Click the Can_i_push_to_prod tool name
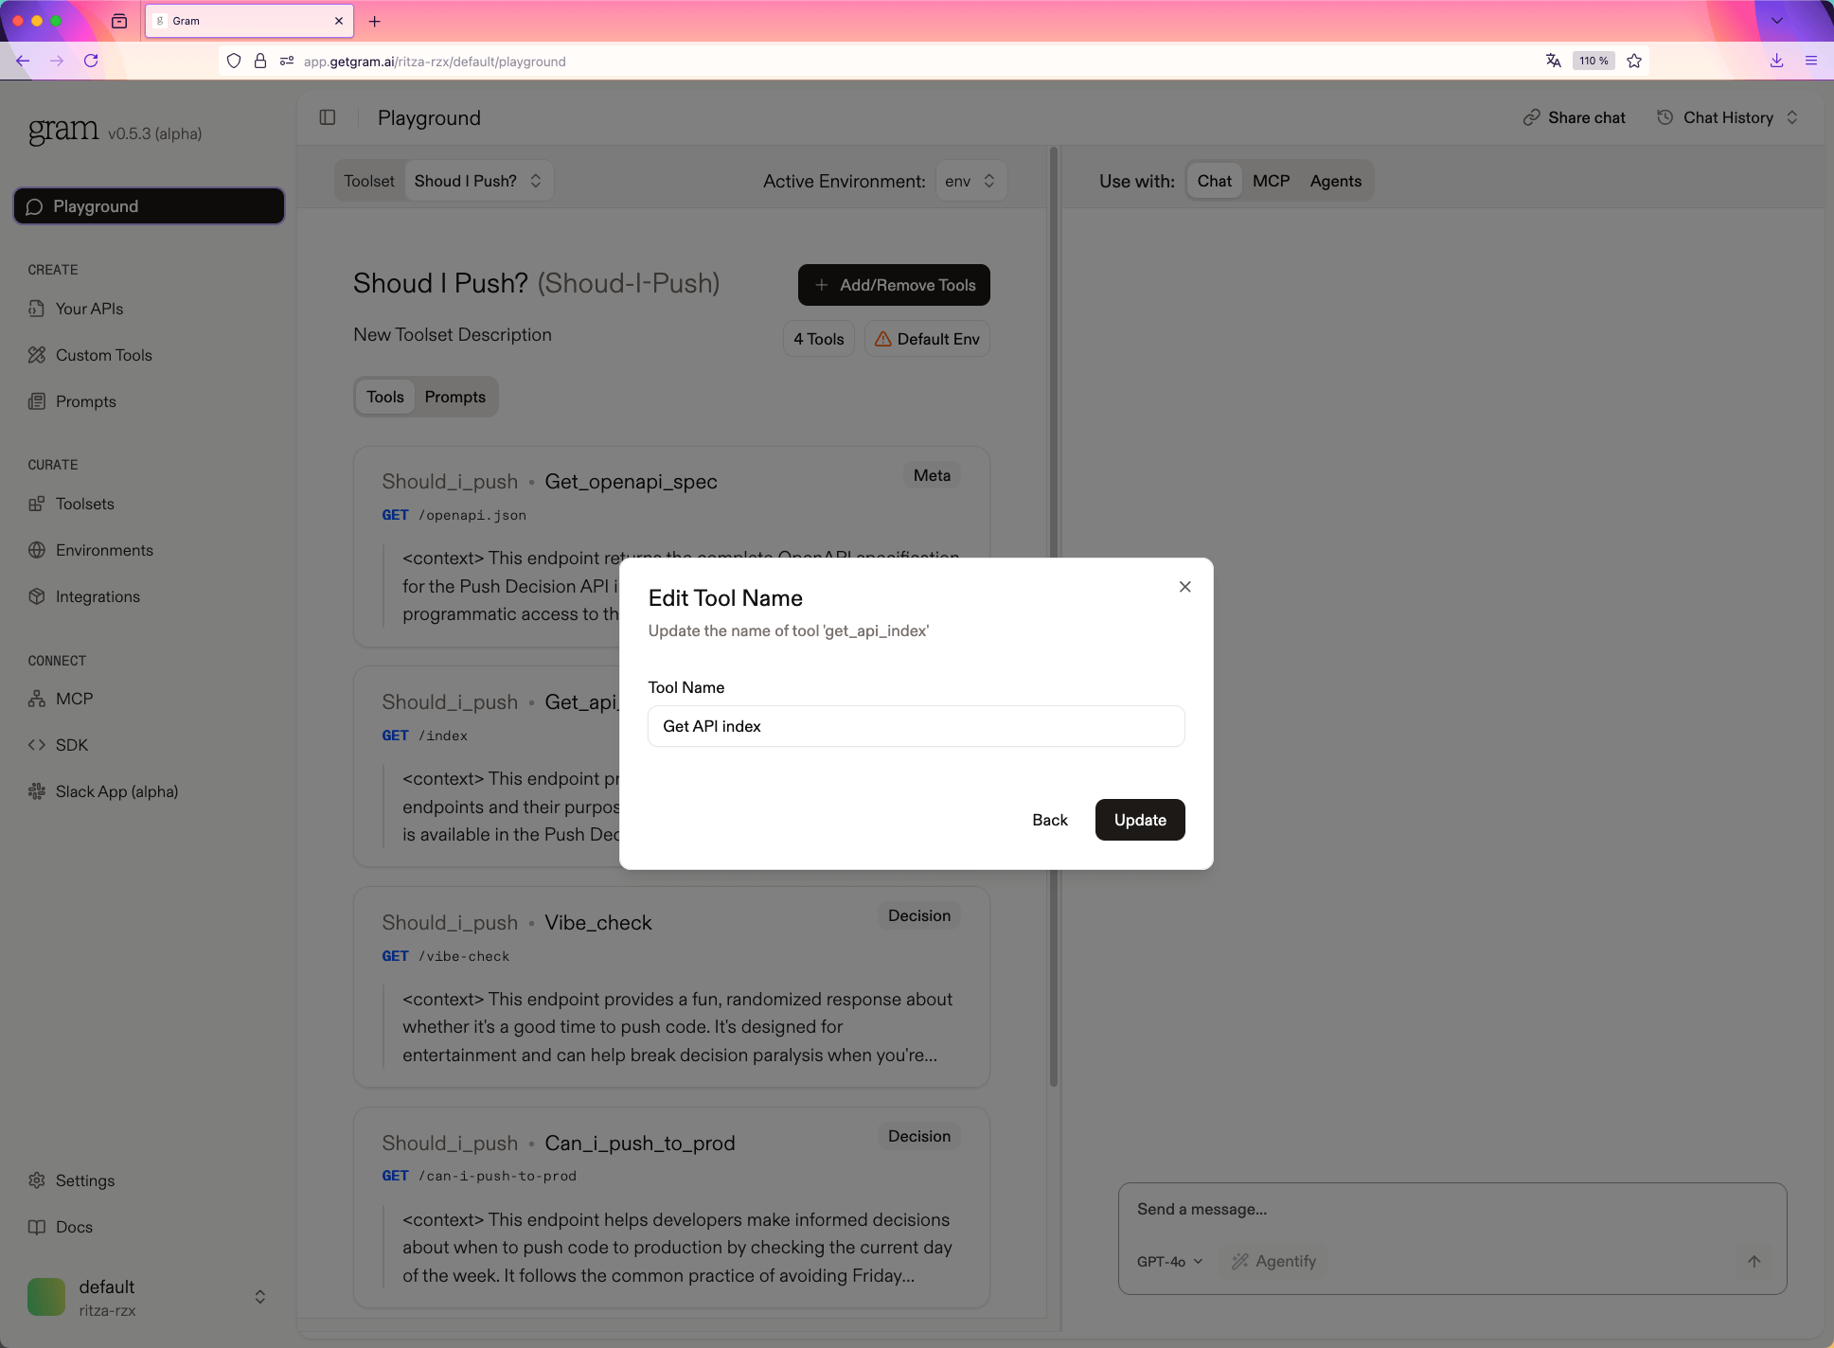1834x1348 pixels. click(640, 1144)
